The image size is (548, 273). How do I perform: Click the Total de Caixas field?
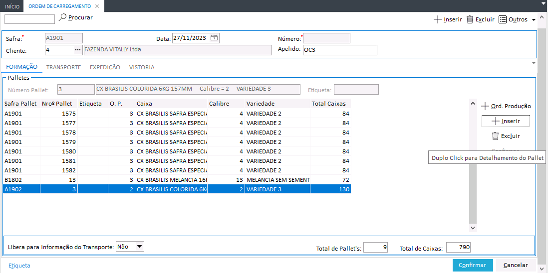tap(459, 248)
